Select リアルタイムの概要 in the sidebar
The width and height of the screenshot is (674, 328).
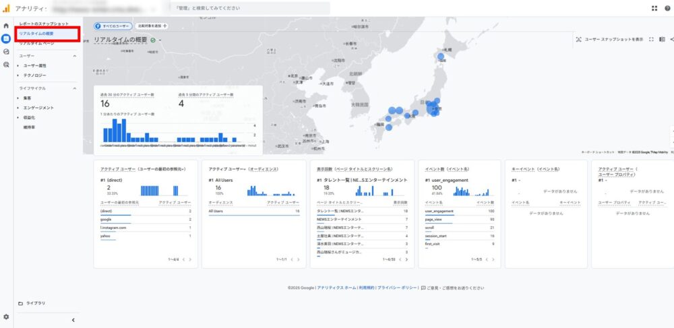[x=37, y=33]
